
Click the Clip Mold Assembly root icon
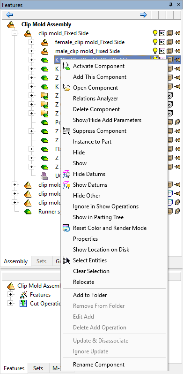tap(11, 24)
